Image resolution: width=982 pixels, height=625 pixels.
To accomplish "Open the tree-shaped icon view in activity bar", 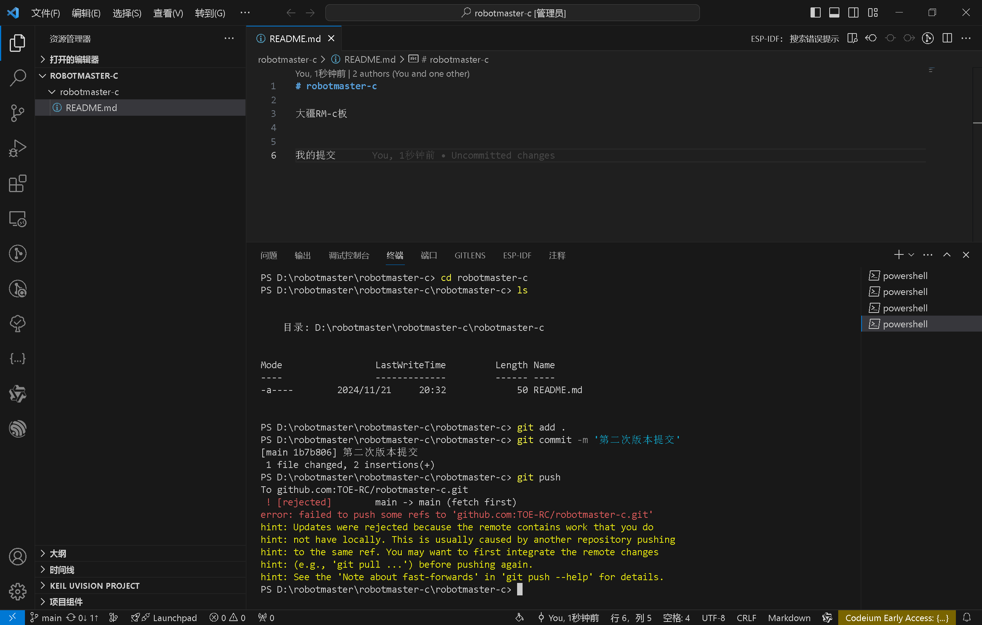I will coord(18,324).
